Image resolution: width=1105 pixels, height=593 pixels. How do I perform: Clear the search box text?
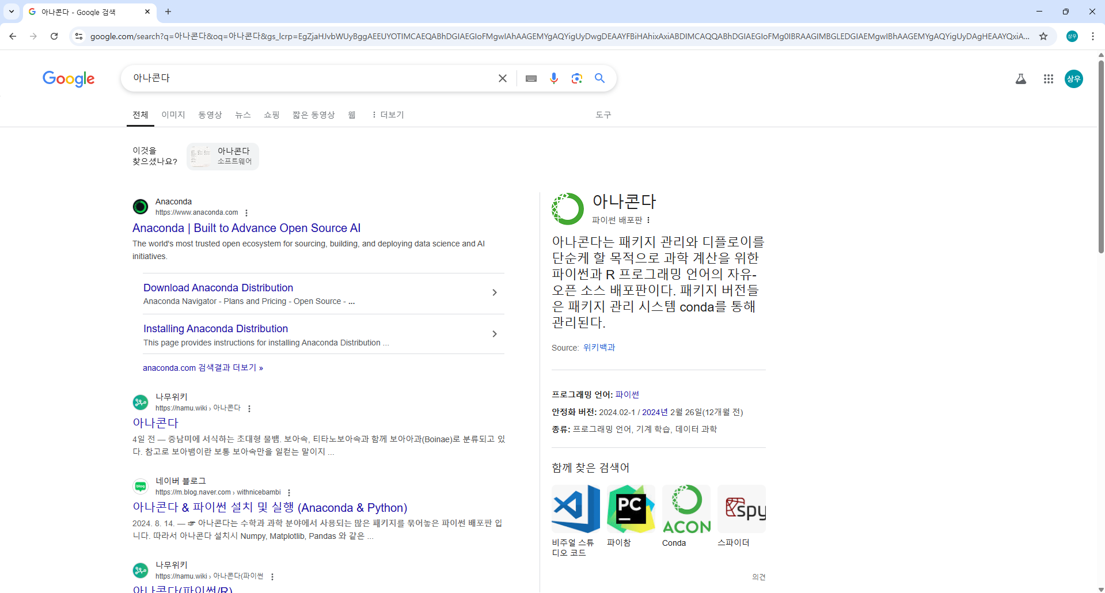pyautogui.click(x=503, y=78)
